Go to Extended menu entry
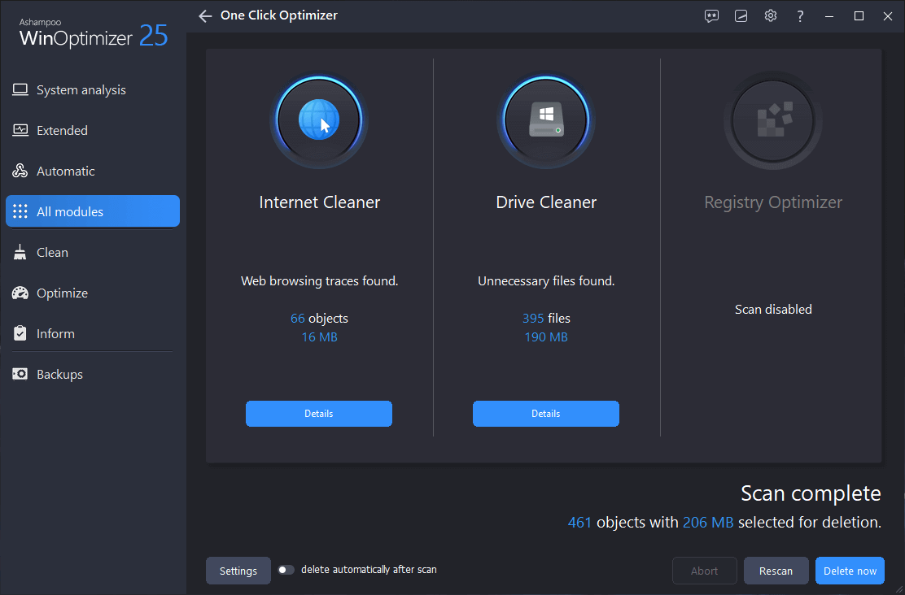This screenshot has width=905, height=595. pyautogui.click(x=93, y=130)
